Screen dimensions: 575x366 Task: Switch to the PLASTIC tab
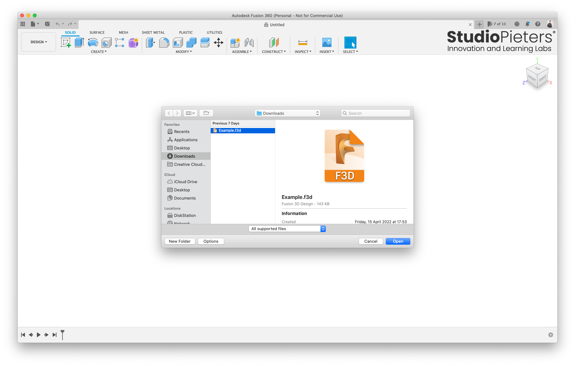click(x=186, y=32)
